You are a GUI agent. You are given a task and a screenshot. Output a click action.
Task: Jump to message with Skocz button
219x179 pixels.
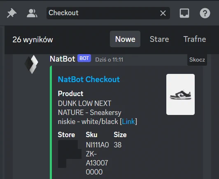click(197, 60)
